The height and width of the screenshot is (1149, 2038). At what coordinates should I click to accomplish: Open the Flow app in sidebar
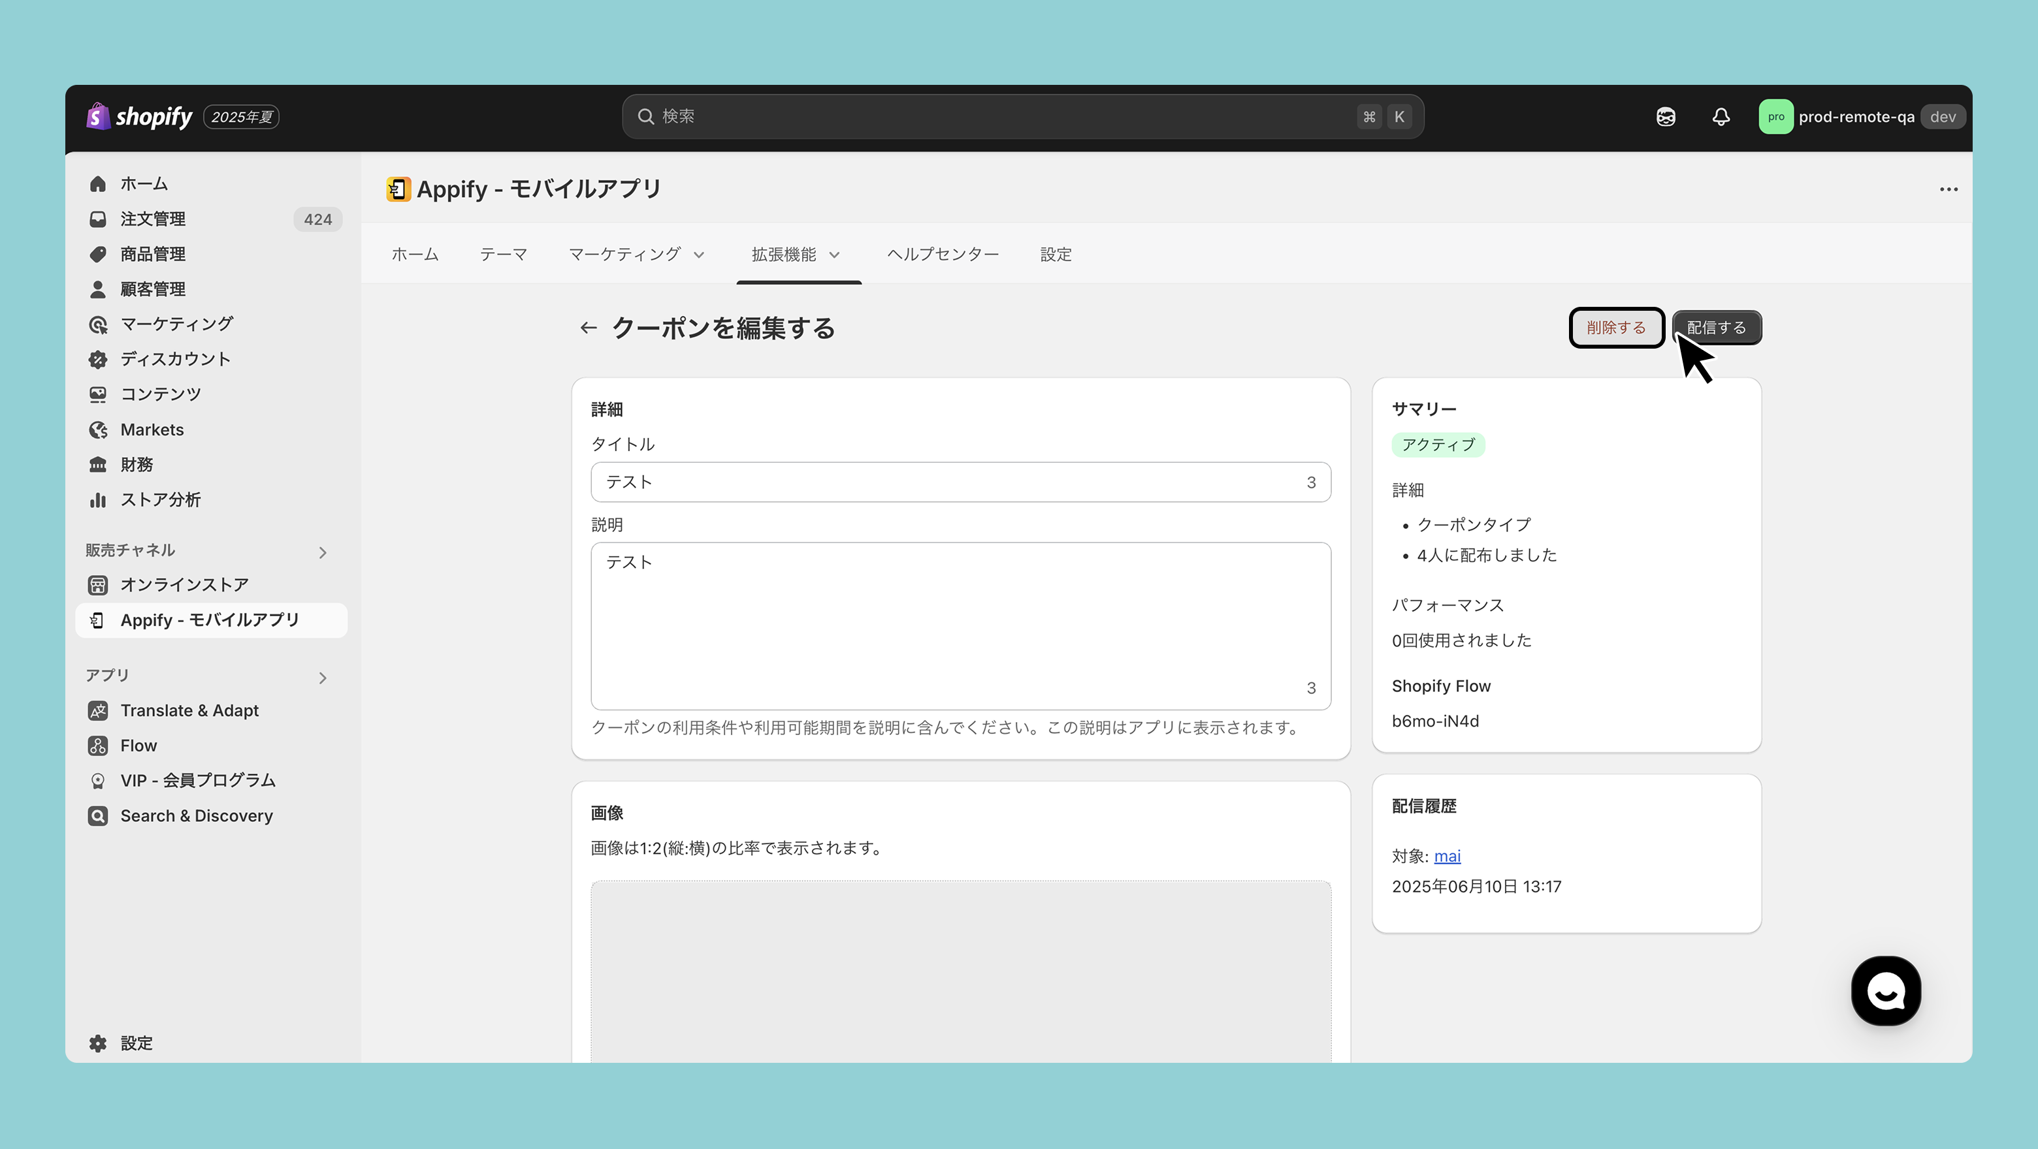click(x=138, y=745)
